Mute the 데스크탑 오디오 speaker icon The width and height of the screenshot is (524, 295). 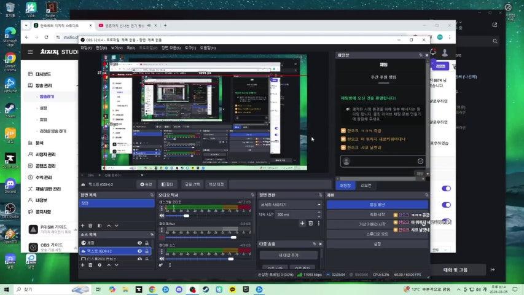162,216
